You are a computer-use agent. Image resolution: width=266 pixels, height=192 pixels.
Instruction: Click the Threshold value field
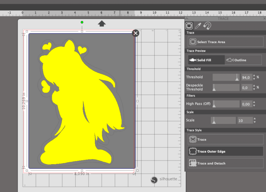246,77
